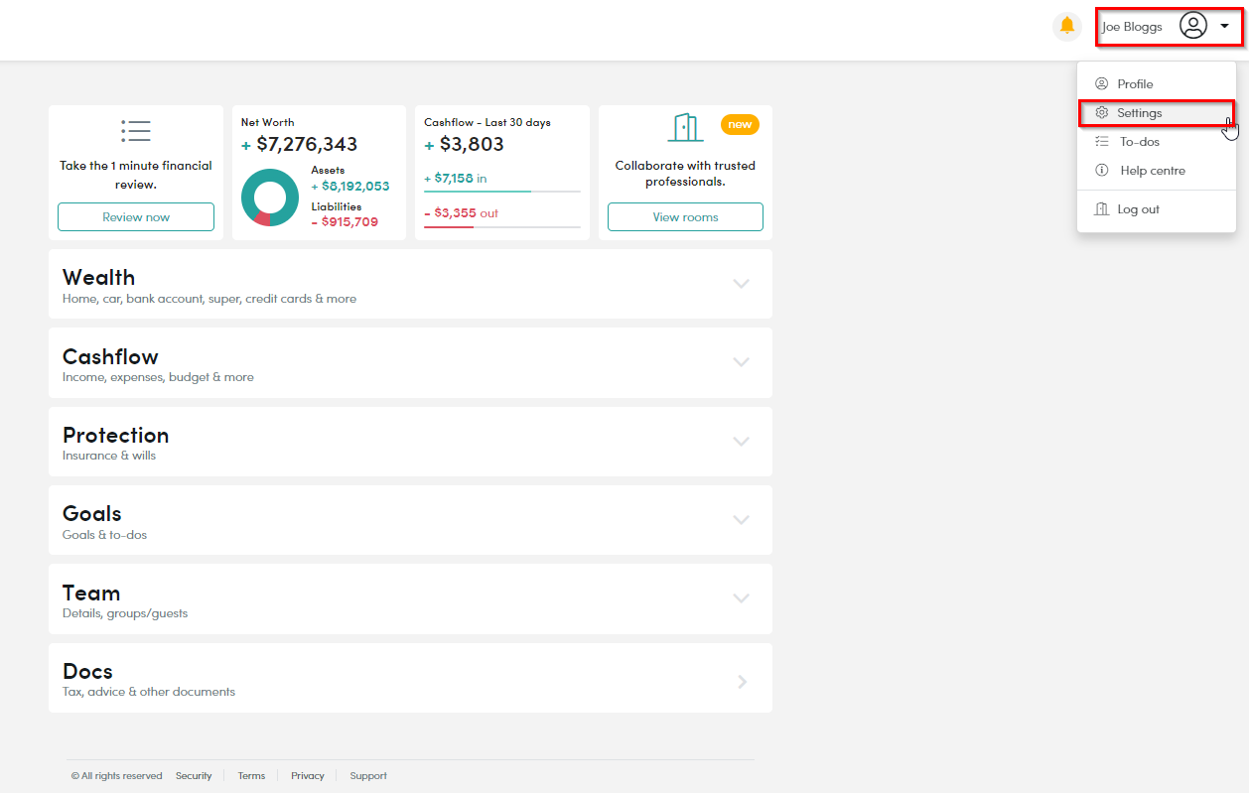Click the list icon above financial review
This screenshot has width=1249, height=793.
pyautogui.click(x=136, y=130)
